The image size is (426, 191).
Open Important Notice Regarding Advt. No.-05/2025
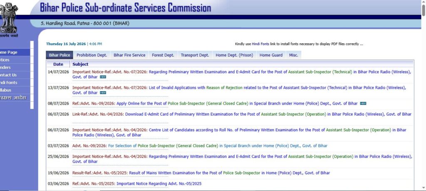[137, 184]
